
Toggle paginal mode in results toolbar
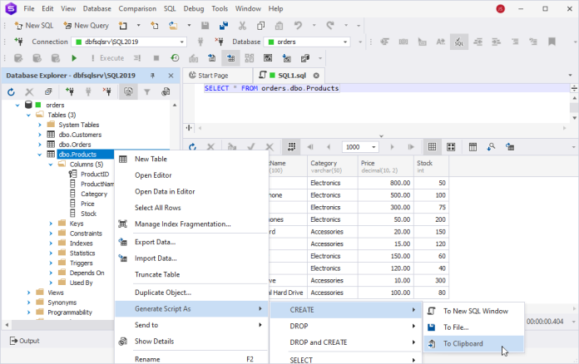pos(292,146)
